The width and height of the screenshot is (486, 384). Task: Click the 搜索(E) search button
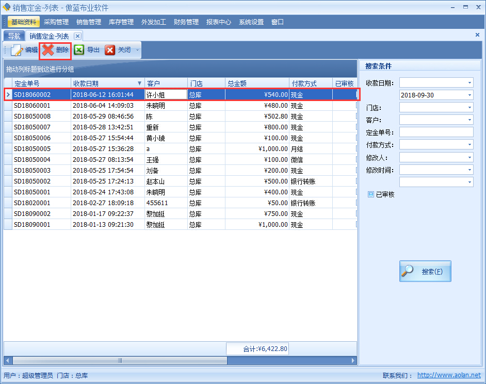pyautogui.click(x=425, y=271)
